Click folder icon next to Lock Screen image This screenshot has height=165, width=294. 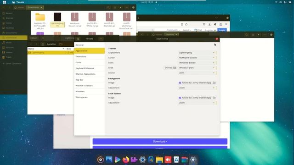coord(214,98)
